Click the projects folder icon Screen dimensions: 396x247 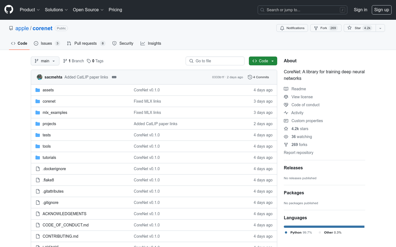[38, 124]
